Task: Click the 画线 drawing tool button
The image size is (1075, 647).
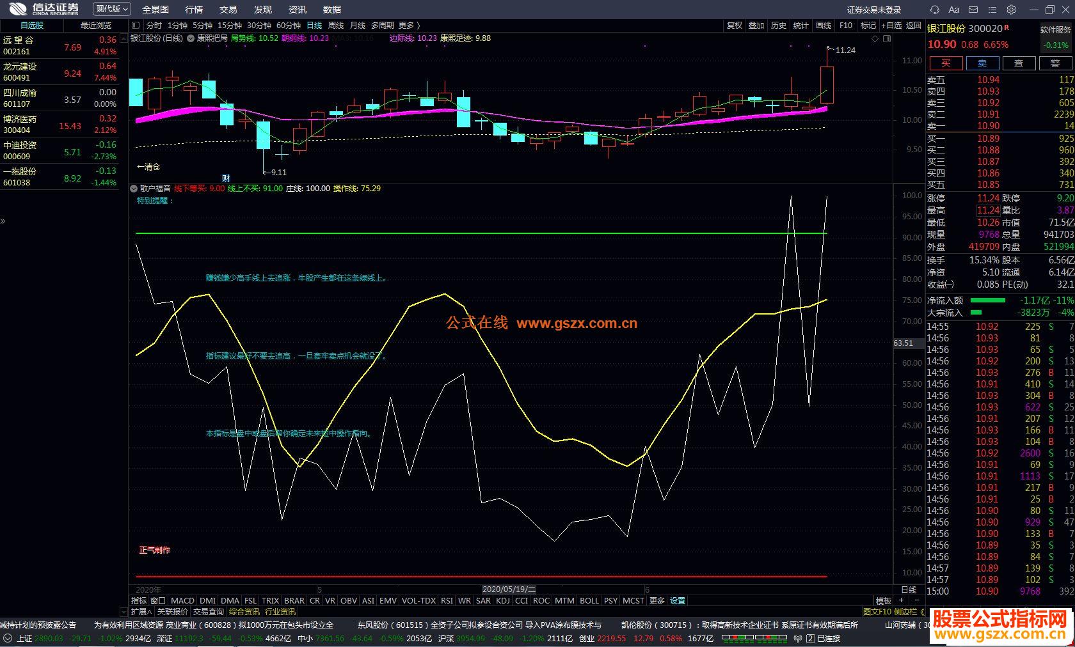Action: (x=824, y=26)
